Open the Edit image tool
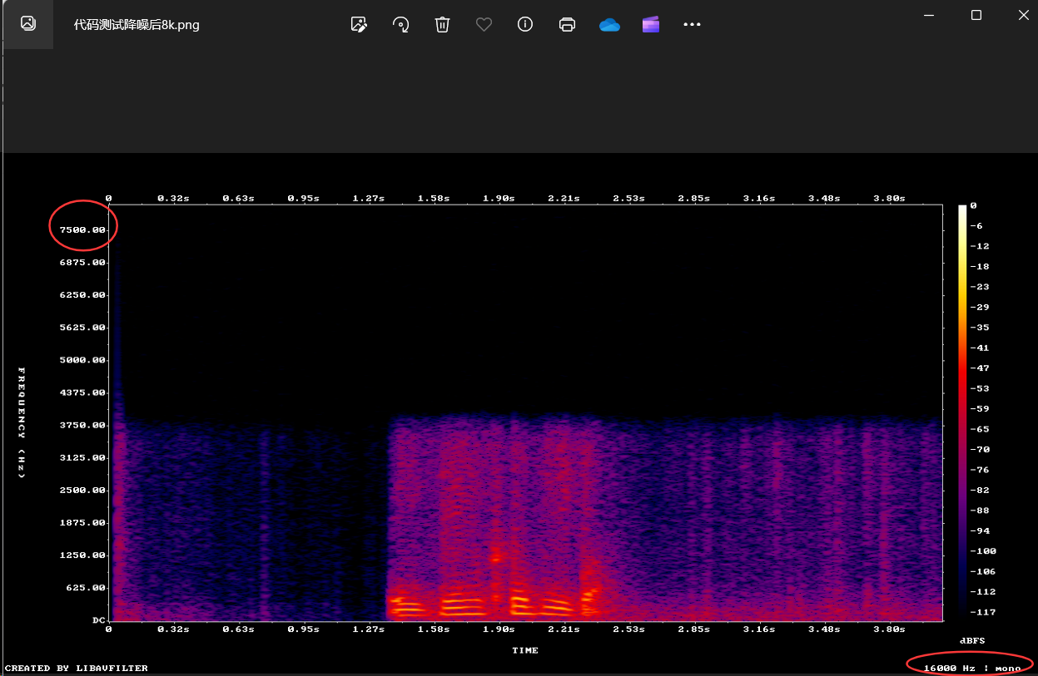Image resolution: width=1038 pixels, height=676 pixels. point(359,24)
